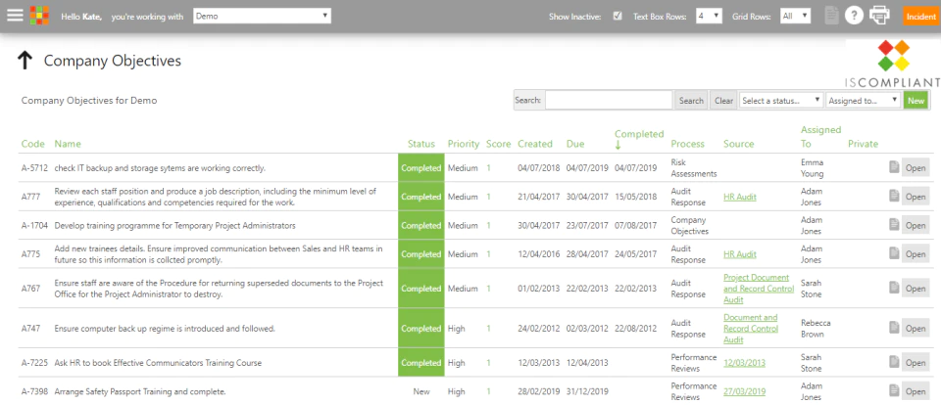Click the Search button
Viewport: 941px width, 405px height.
click(691, 101)
